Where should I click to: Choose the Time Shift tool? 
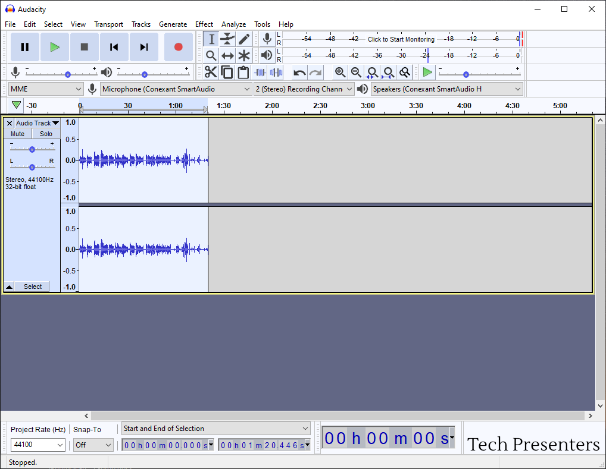tap(227, 56)
